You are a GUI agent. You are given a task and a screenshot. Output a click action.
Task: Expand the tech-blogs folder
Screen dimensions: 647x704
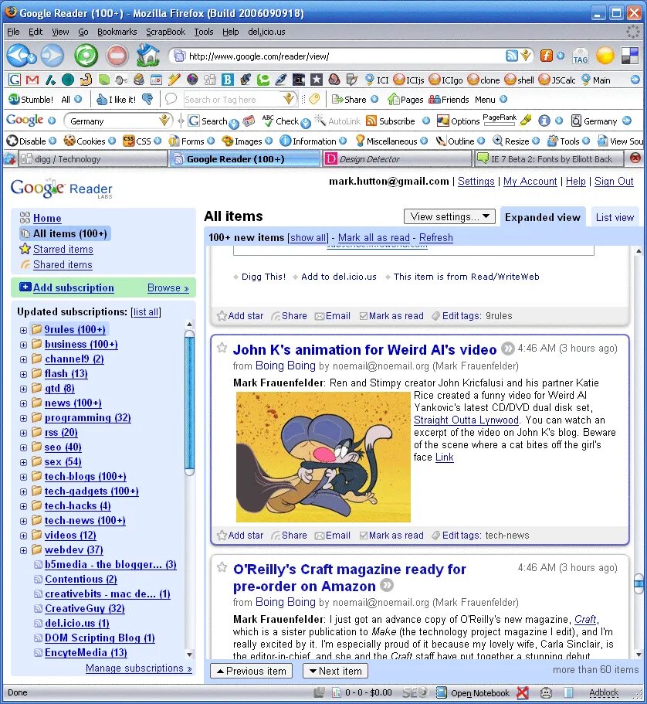pos(23,477)
